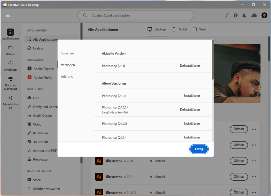Click the cloud sync status icon
The height and width of the screenshot is (196, 271).
254,15
